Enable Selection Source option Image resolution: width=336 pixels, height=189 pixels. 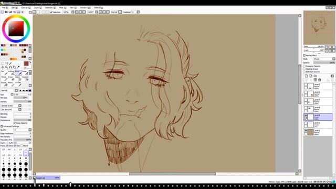tap(304, 72)
